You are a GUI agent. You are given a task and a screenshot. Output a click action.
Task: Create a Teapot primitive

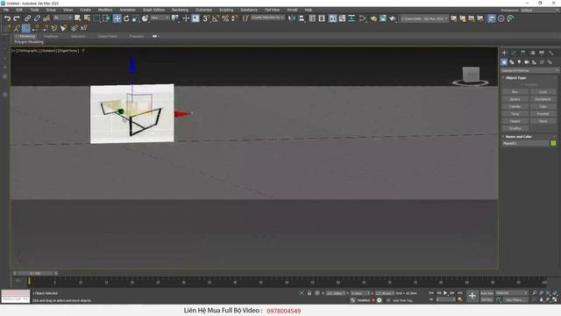(515, 121)
